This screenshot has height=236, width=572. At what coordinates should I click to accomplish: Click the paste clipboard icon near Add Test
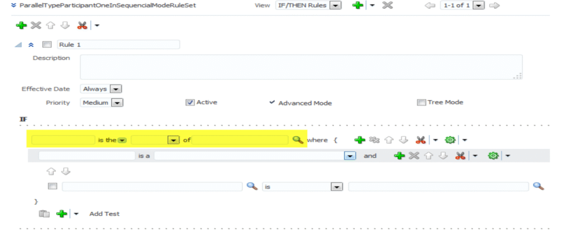(x=44, y=214)
